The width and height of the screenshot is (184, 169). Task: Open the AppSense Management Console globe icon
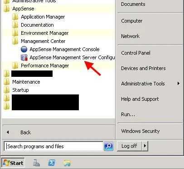pyautogui.click(x=24, y=49)
